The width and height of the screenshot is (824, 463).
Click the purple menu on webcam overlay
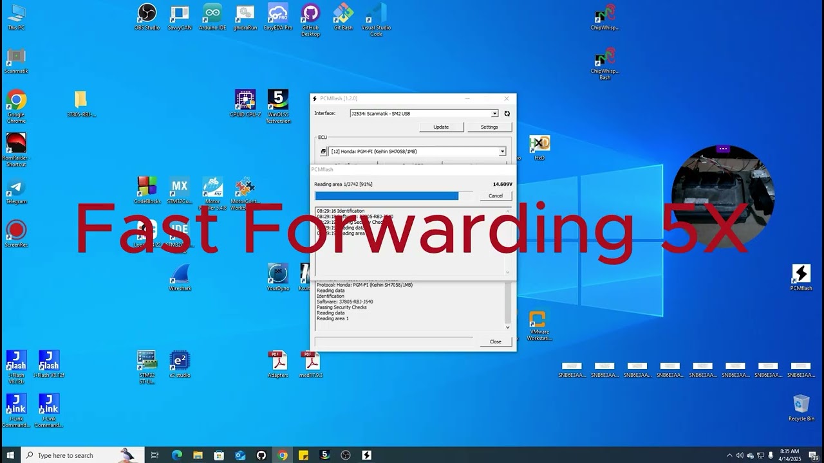pos(722,149)
